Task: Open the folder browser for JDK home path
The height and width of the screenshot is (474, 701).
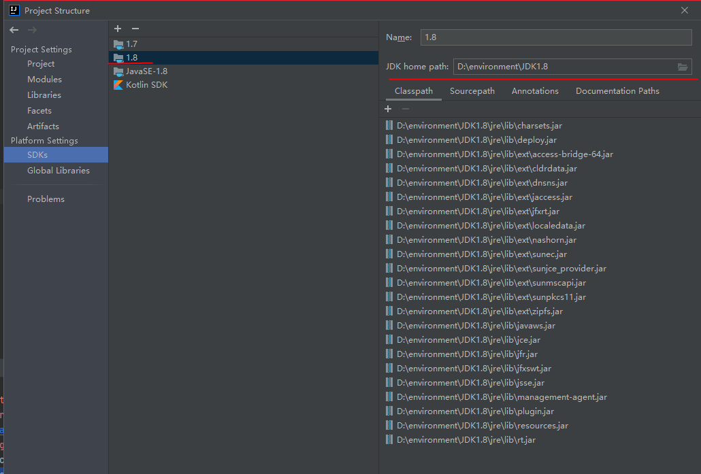Action: tap(683, 66)
